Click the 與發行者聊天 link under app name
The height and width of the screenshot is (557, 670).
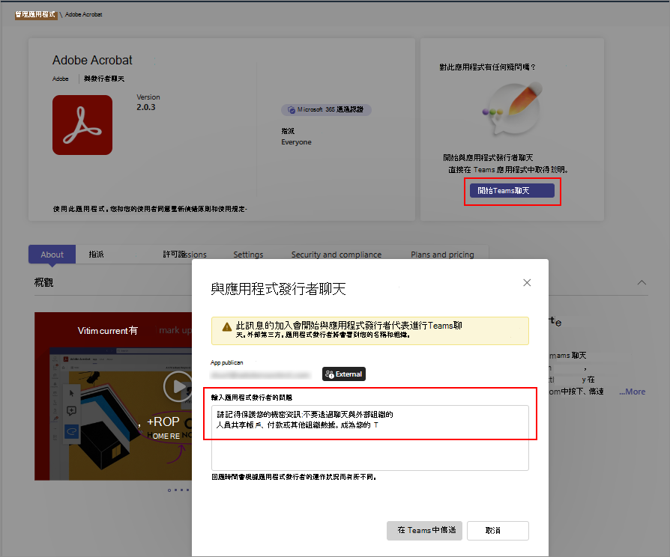tap(104, 79)
